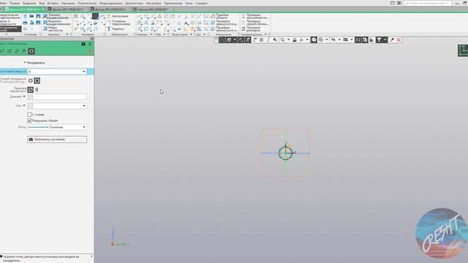Open the Моделирование menu
468x263 pixels.
tap(110, 3)
